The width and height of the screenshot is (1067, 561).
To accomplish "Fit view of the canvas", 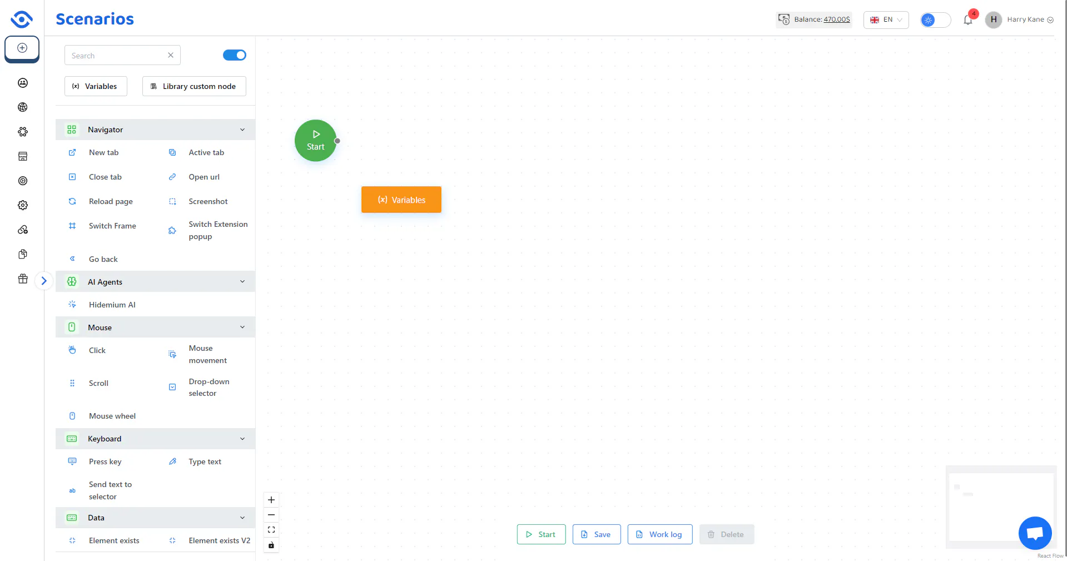I will point(271,530).
